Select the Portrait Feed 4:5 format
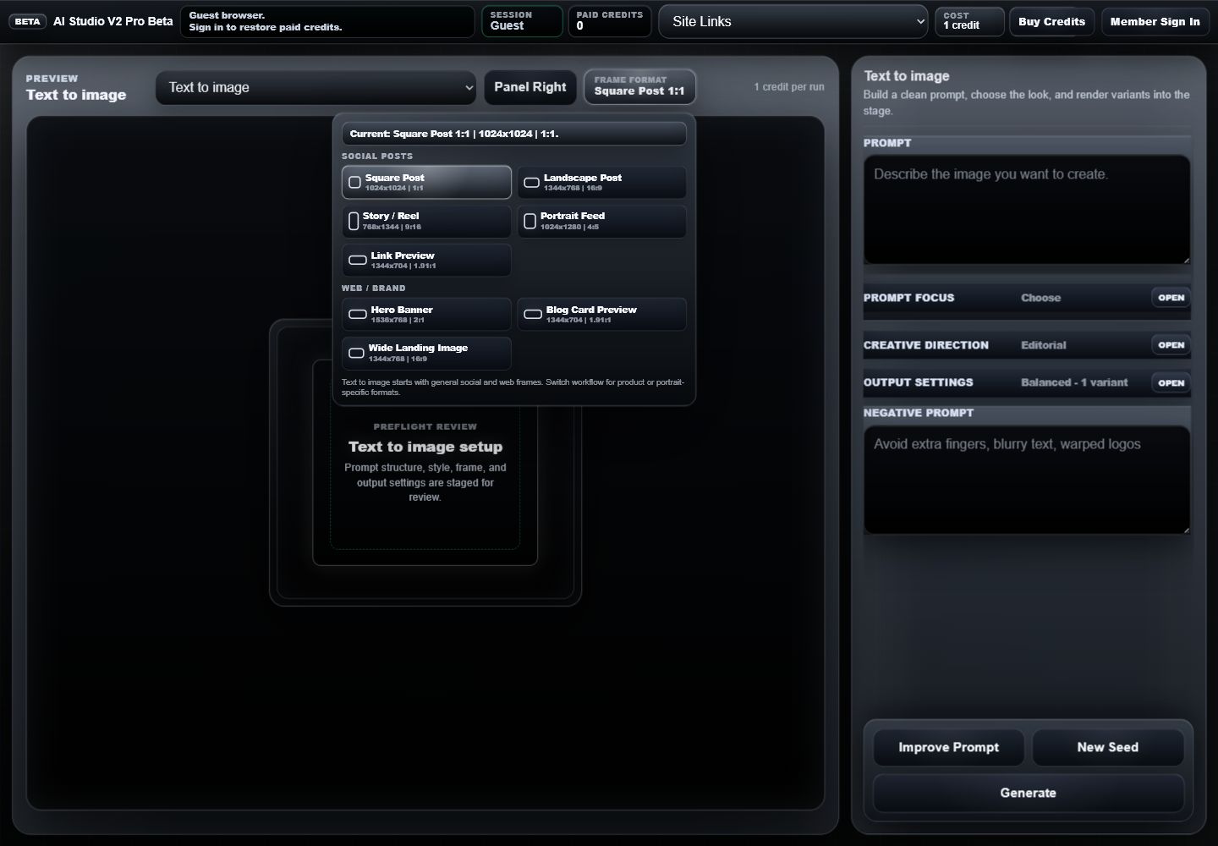Viewport: 1218px width, 846px height. (602, 221)
